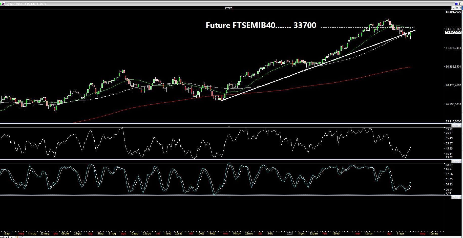Viewport: 463px width, 238px height.
Task: Click the 21giu date on time axis
Action: pos(78,234)
